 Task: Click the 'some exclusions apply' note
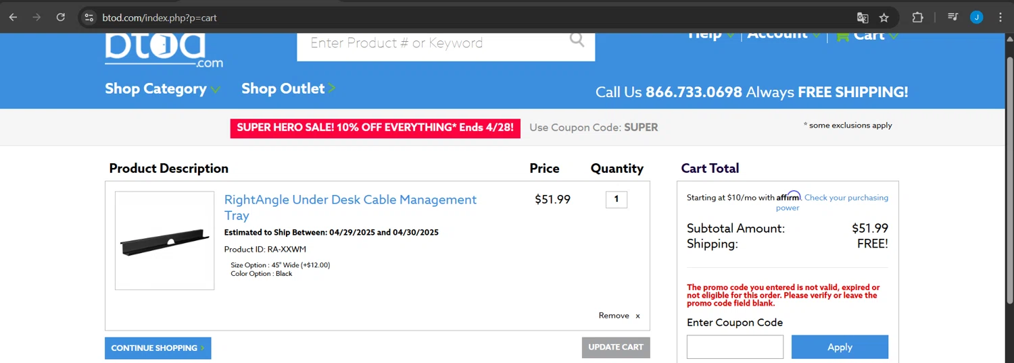tap(848, 125)
